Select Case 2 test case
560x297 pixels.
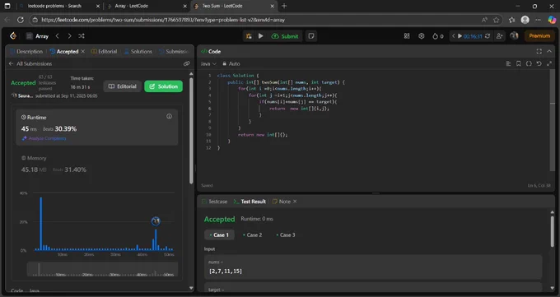[x=252, y=235]
